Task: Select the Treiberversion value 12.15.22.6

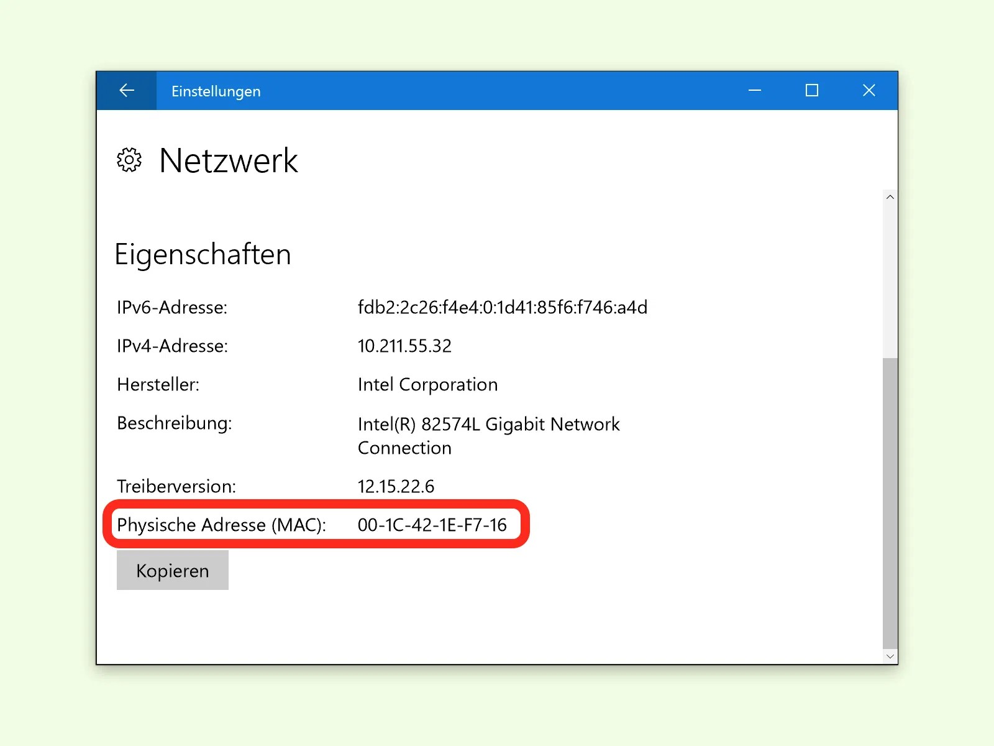Action: click(x=396, y=486)
